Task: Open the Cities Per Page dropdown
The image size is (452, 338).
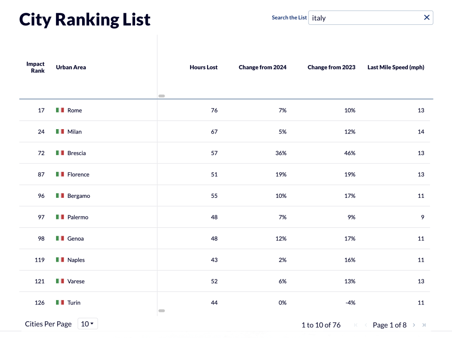Action: pyautogui.click(x=87, y=324)
